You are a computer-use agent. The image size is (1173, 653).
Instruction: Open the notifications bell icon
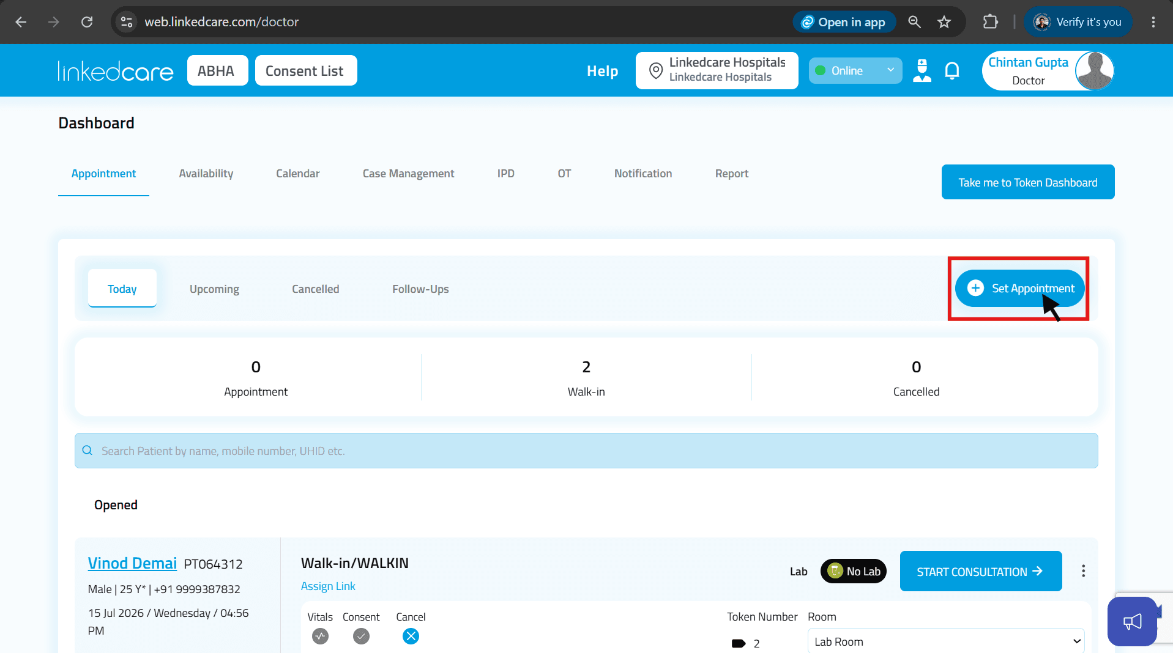952,71
